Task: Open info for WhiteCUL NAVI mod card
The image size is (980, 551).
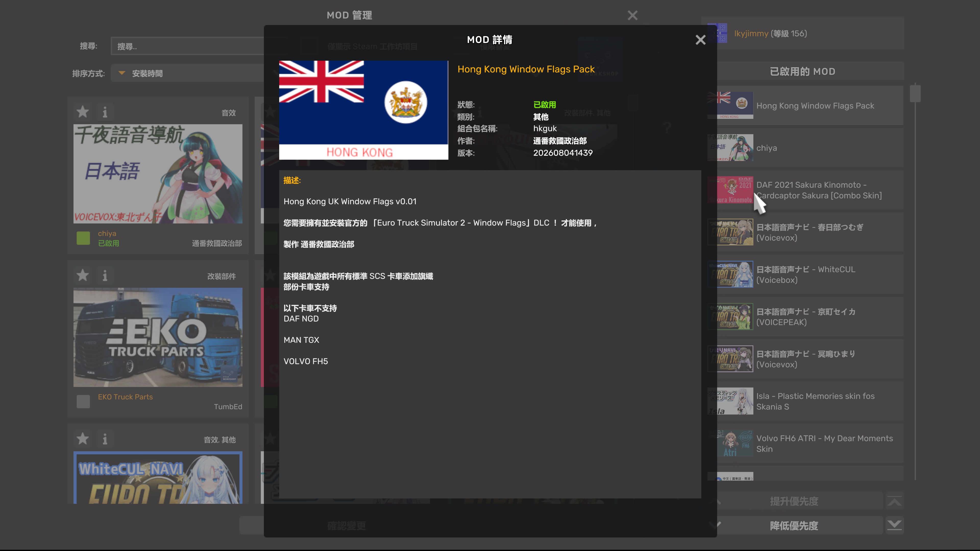Action: coord(105,439)
